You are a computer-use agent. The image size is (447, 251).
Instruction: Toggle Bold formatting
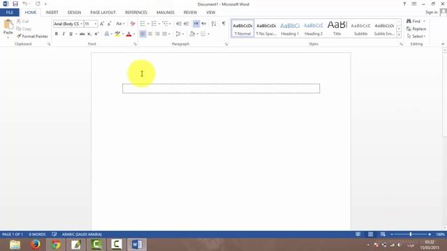click(x=56, y=34)
